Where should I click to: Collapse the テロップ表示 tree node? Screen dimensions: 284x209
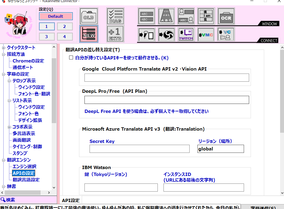pyautogui.click(x=9, y=81)
